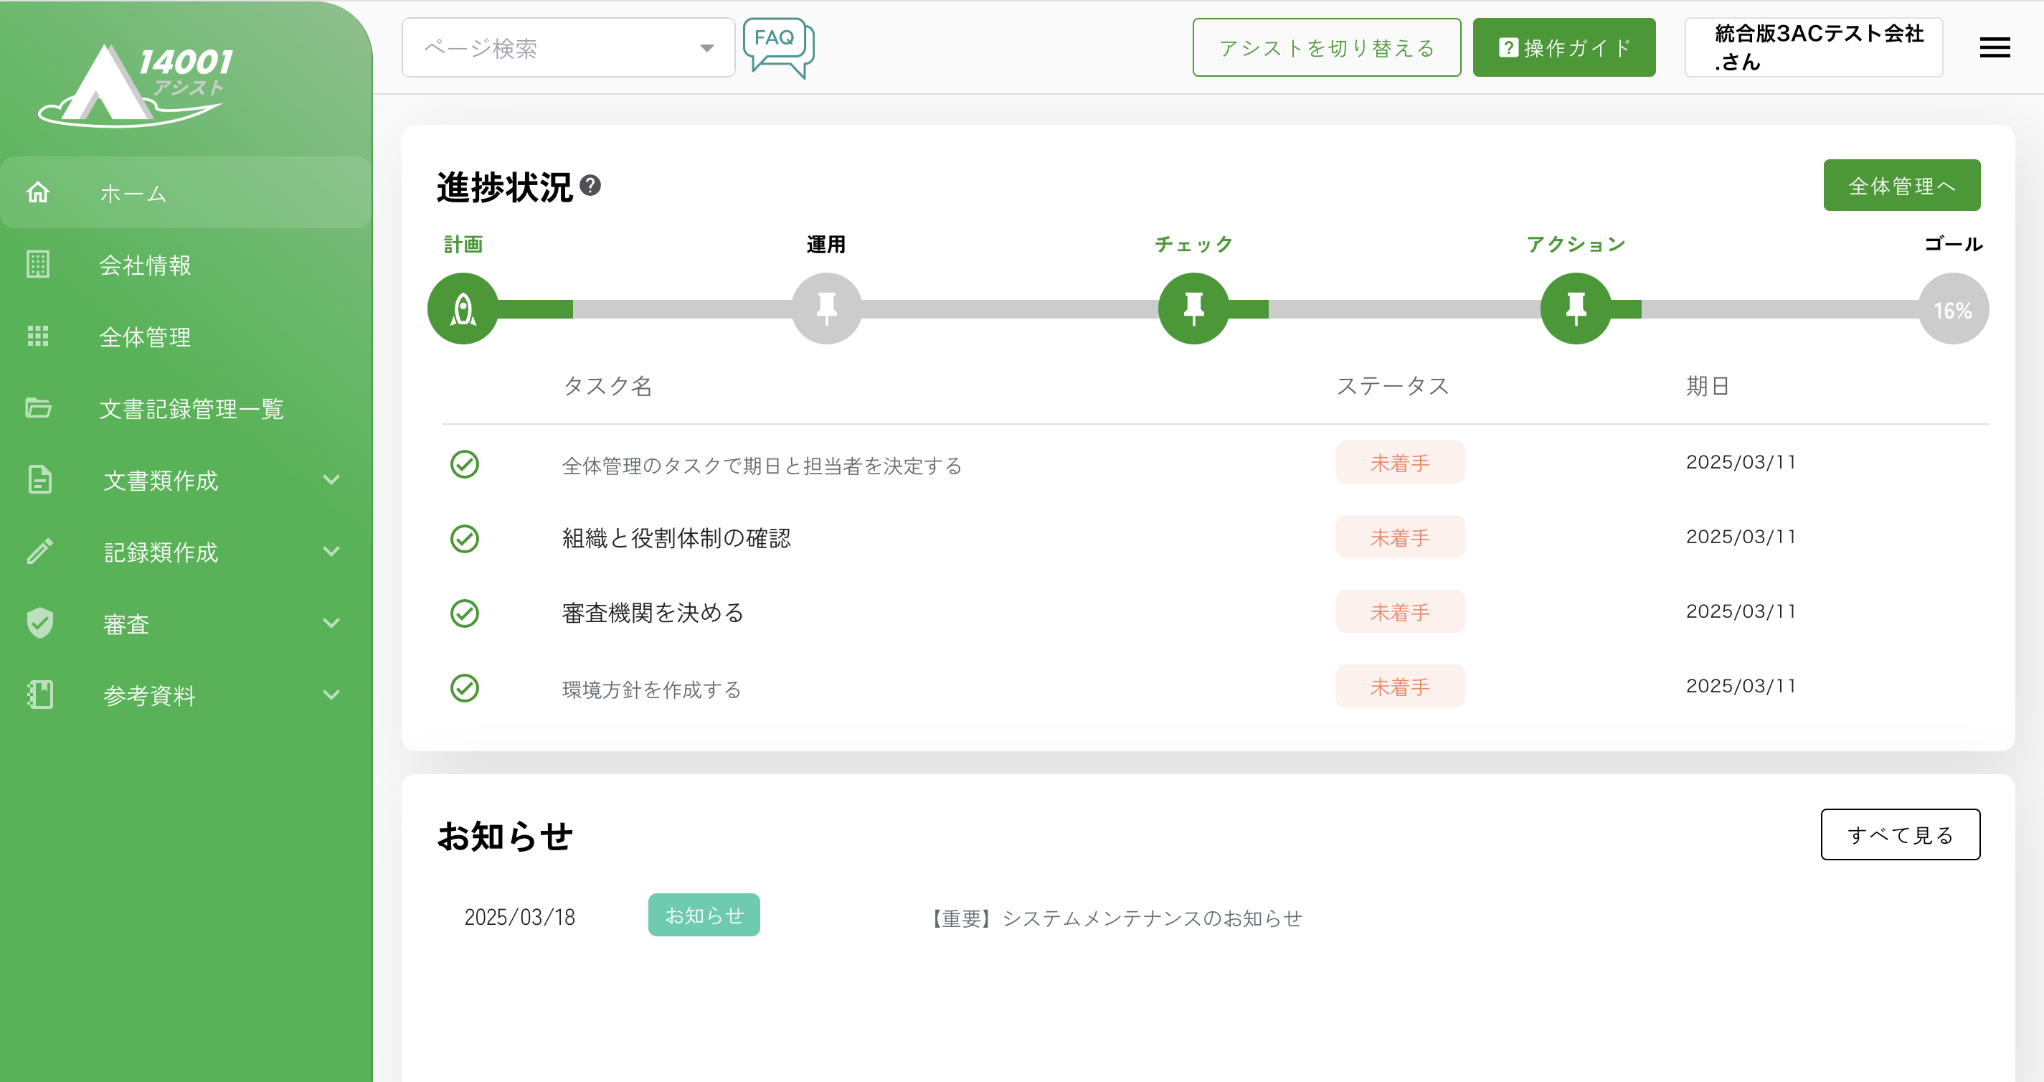Click the 16% goal progress circle

(x=1952, y=309)
